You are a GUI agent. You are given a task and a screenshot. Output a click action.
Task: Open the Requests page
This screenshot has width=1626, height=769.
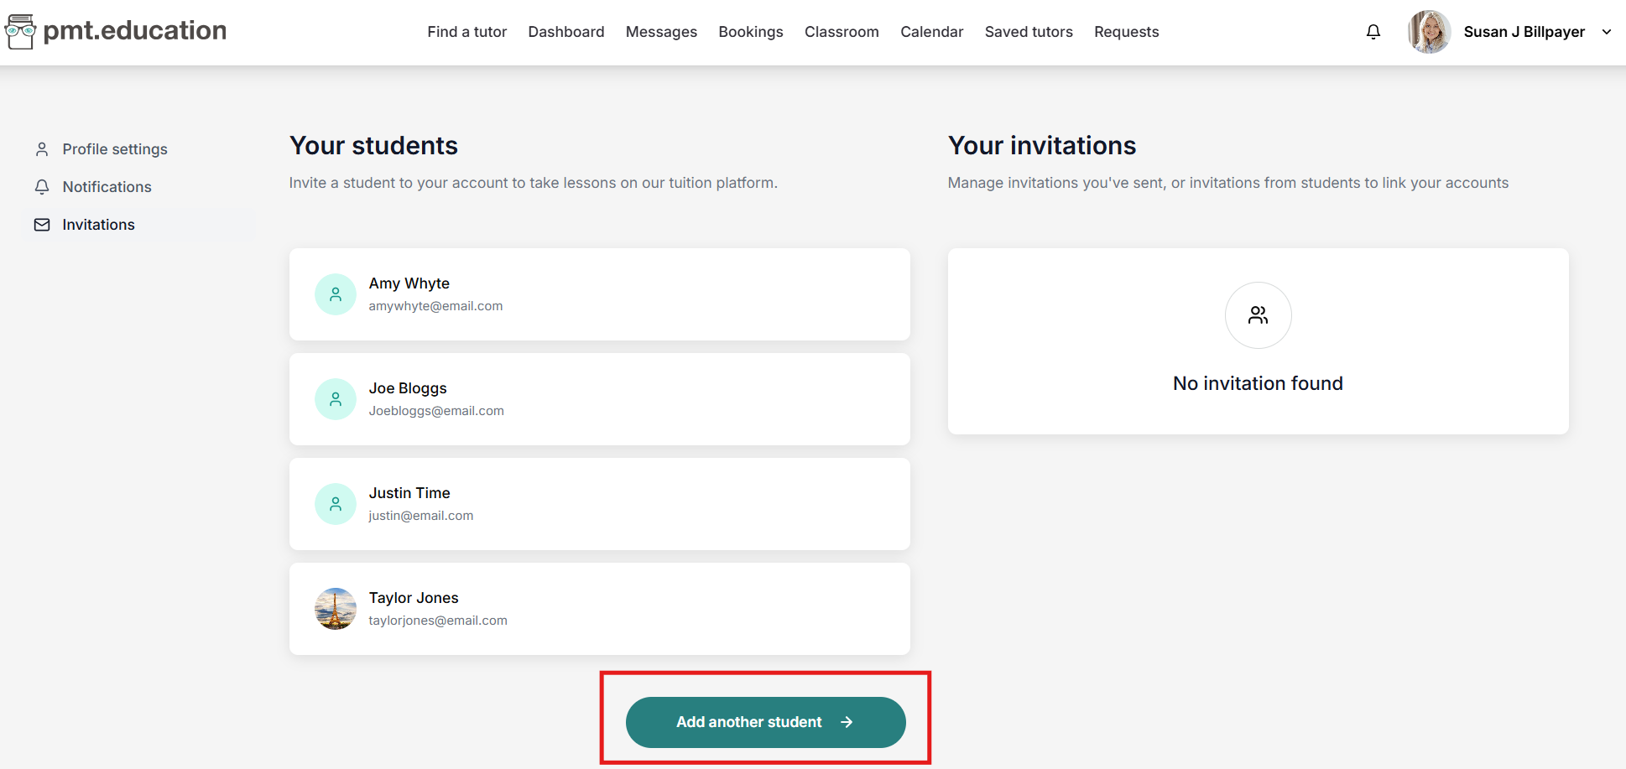point(1126,32)
